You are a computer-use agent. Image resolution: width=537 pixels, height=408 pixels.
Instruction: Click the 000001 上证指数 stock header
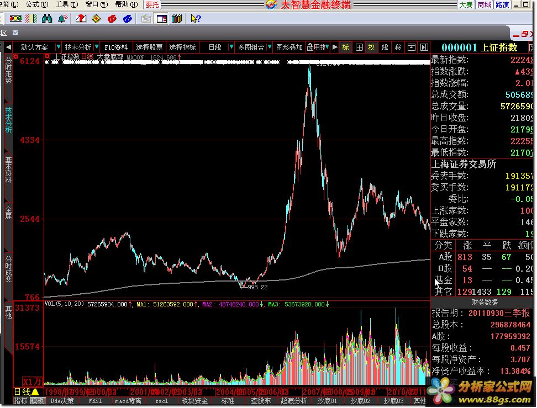coord(479,47)
